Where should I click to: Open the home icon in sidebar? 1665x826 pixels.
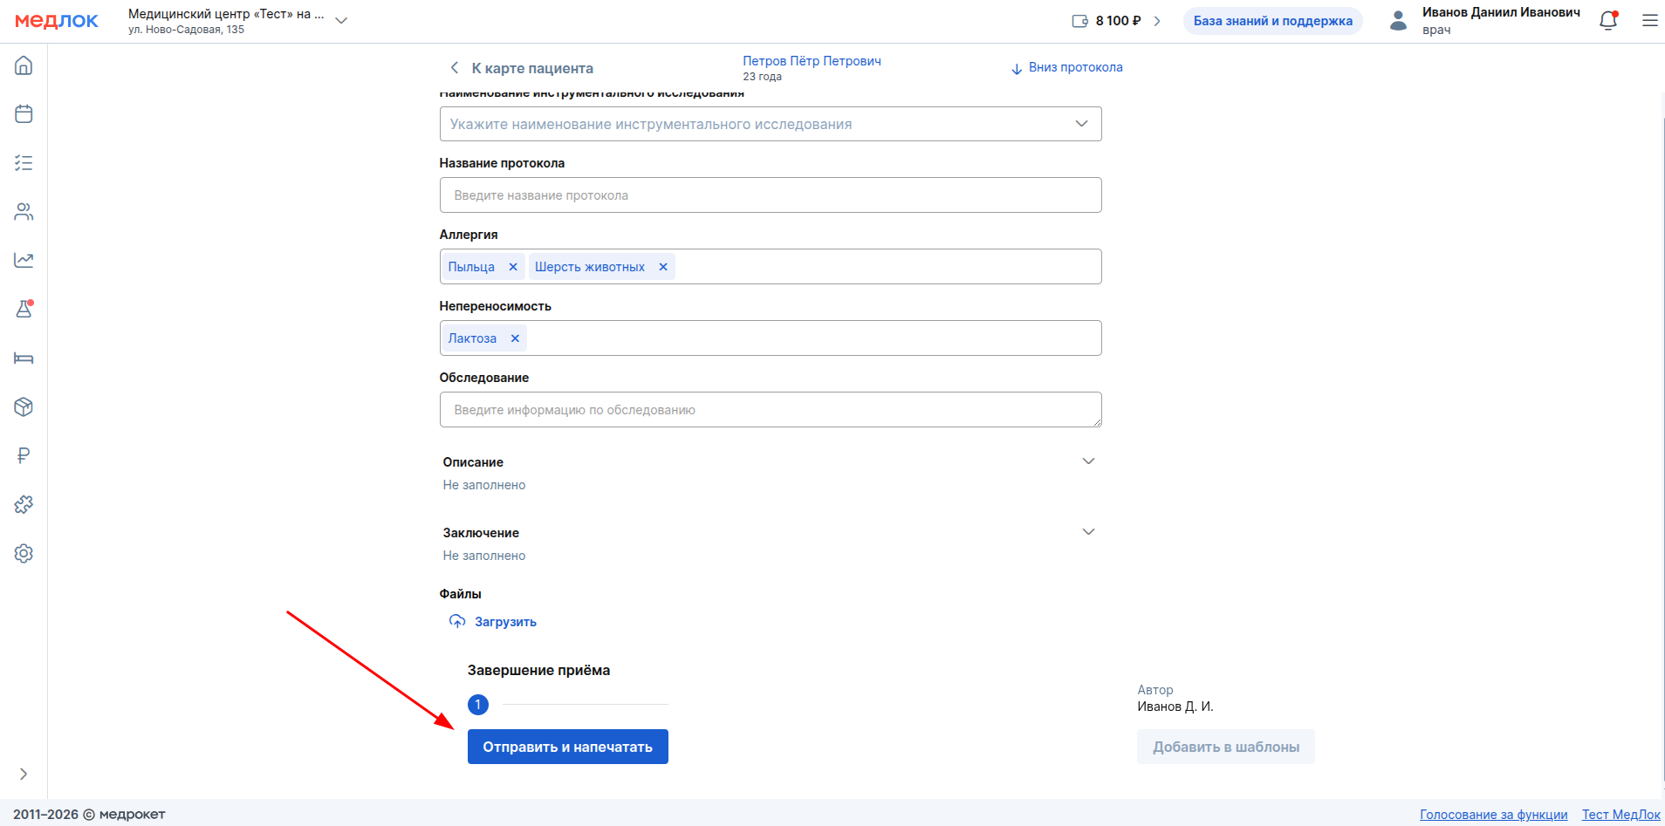pos(24,65)
